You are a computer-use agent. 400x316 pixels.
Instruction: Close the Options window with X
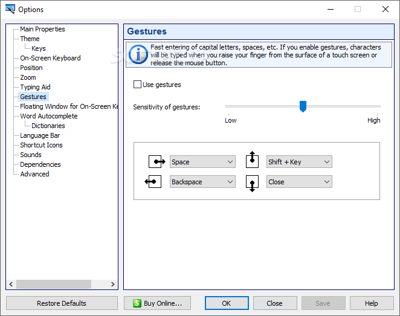pyautogui.click(x=385, y=10)
